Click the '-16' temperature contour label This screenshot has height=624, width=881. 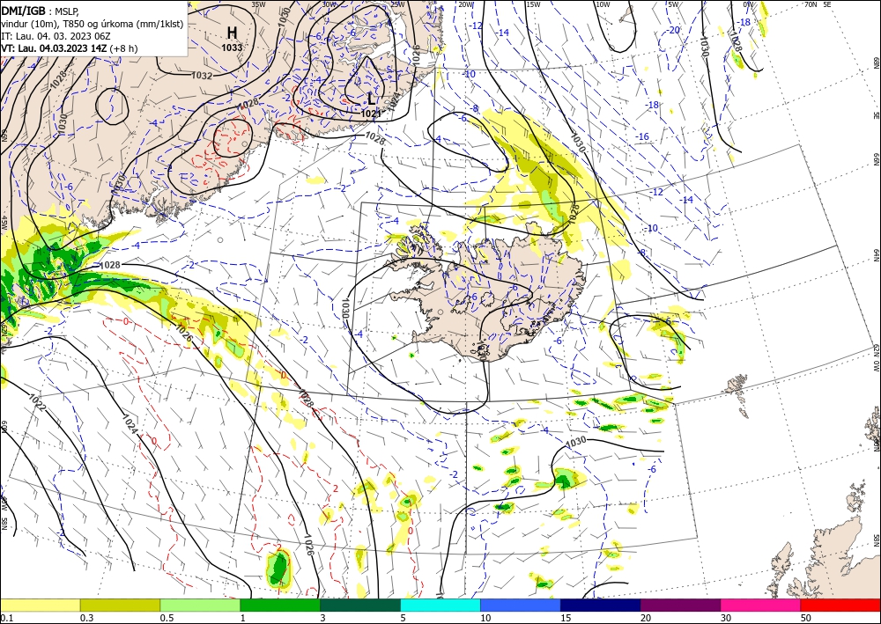(x=642, y=137)
